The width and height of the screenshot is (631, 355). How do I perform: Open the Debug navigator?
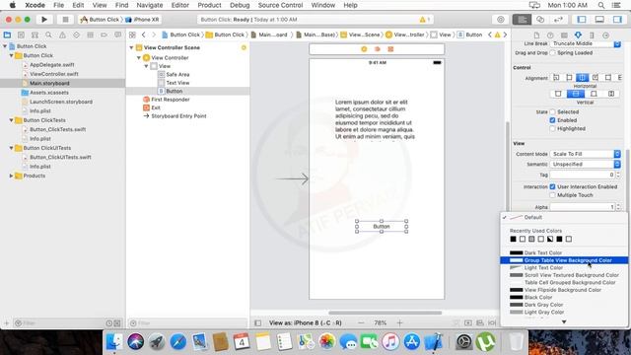point(90,35)
